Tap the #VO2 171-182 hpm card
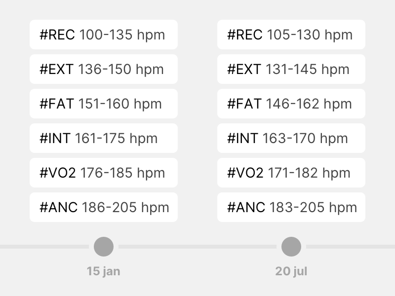Image resolution: width=395 pixels, height=296 pixels. (291, 173)
